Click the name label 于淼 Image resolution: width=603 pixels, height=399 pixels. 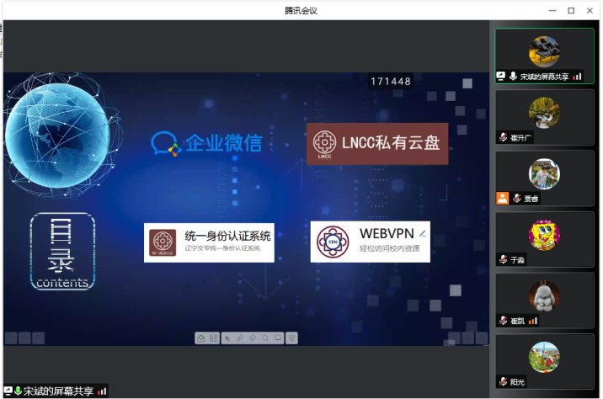click(518, 260)
